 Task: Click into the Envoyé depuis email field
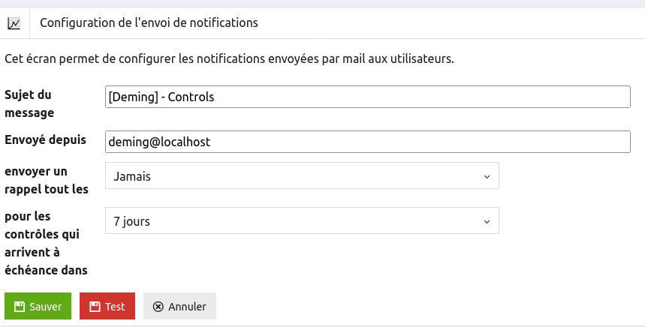368,142
